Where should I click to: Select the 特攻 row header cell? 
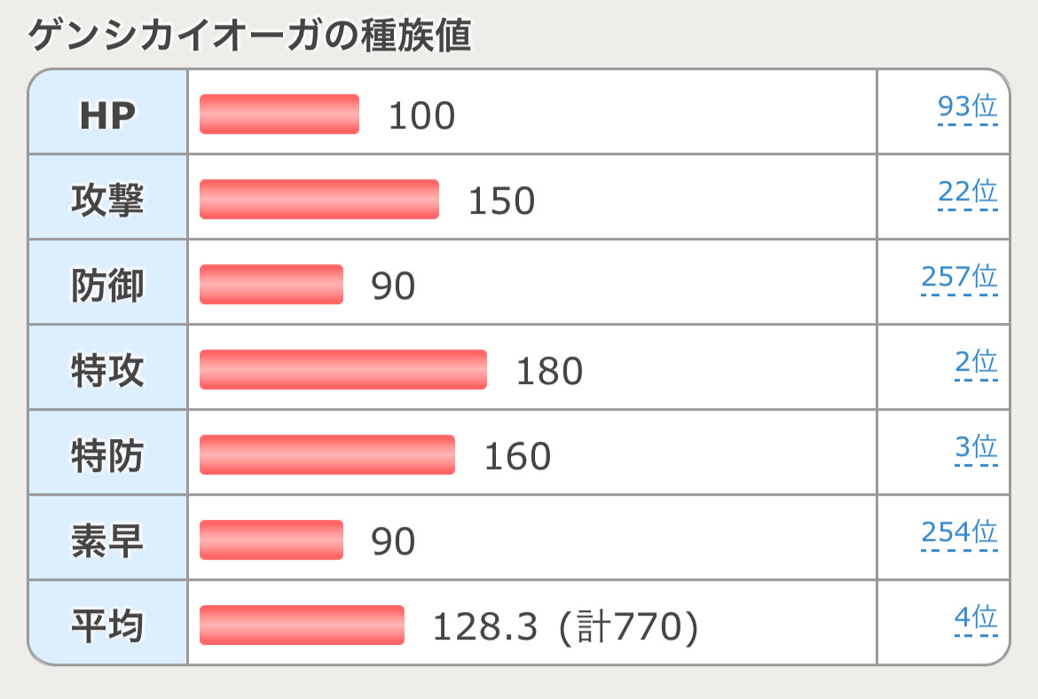tap(107, 370)
